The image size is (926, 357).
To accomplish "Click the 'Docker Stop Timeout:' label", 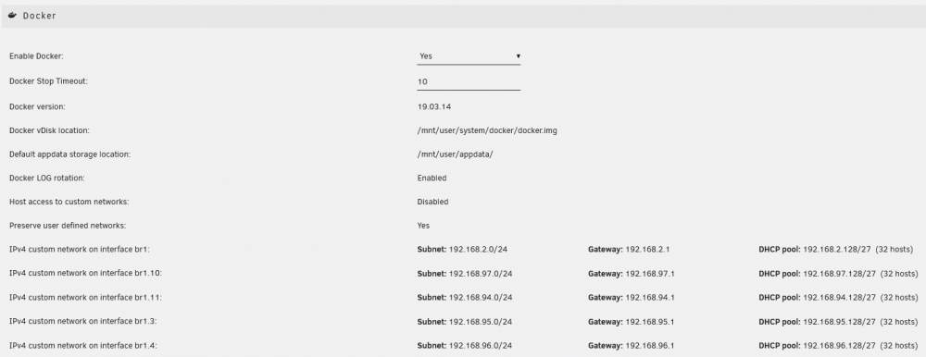I will [48, 81].
